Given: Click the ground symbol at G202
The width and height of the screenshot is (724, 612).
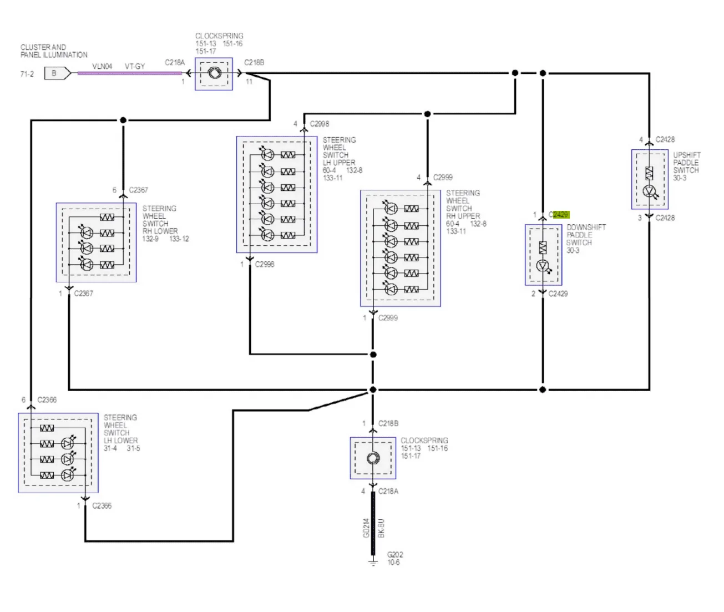Looking at the screenshot, I should click(x=373, y=562).
